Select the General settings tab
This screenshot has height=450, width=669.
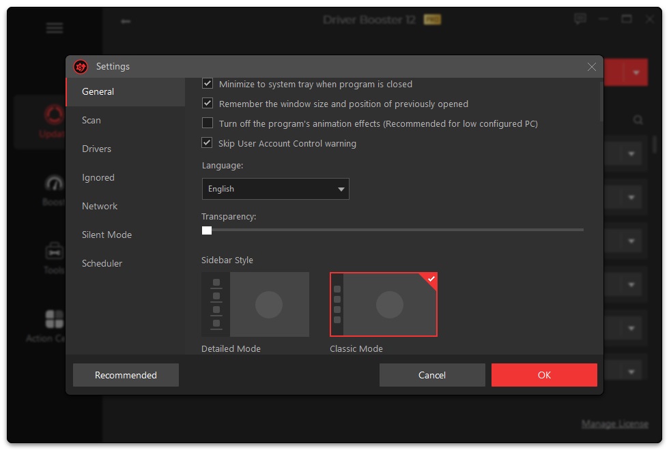[x=126, y=91]
